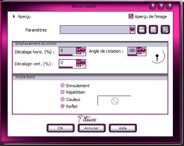Image resolution: width=184 pixels, height=146 pixels.
Task: Click the middle title bar orb button
Action: pos(161,6)
